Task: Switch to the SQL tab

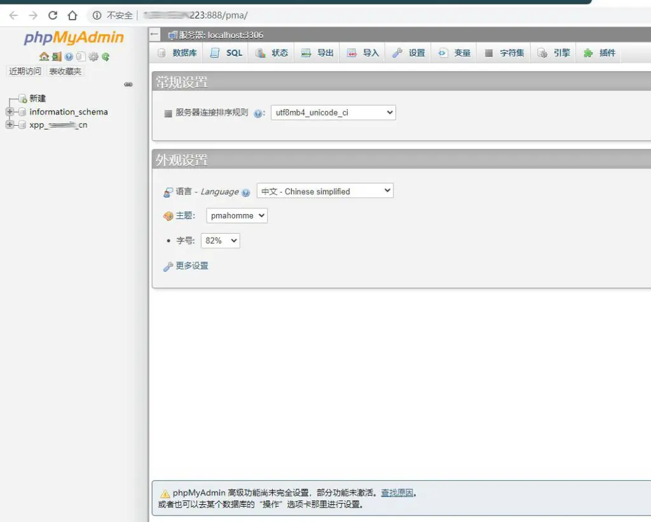Action: pos(227,53)
